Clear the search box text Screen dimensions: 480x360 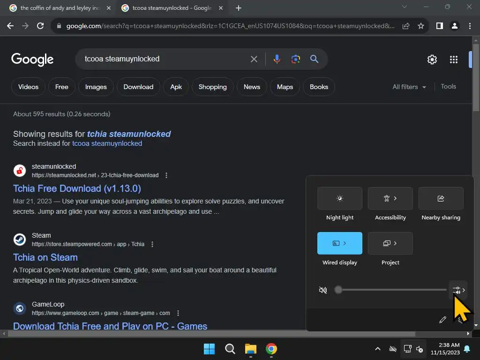(x=254, y=59)
